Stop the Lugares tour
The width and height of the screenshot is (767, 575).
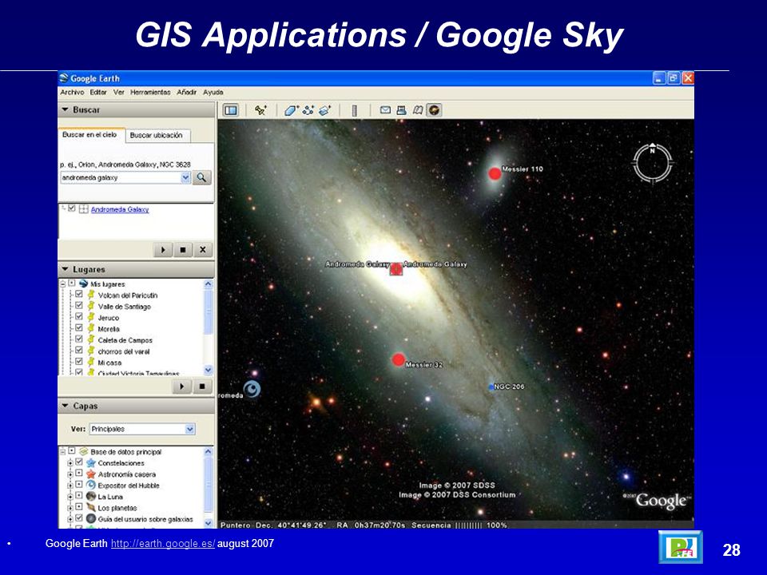202,387
